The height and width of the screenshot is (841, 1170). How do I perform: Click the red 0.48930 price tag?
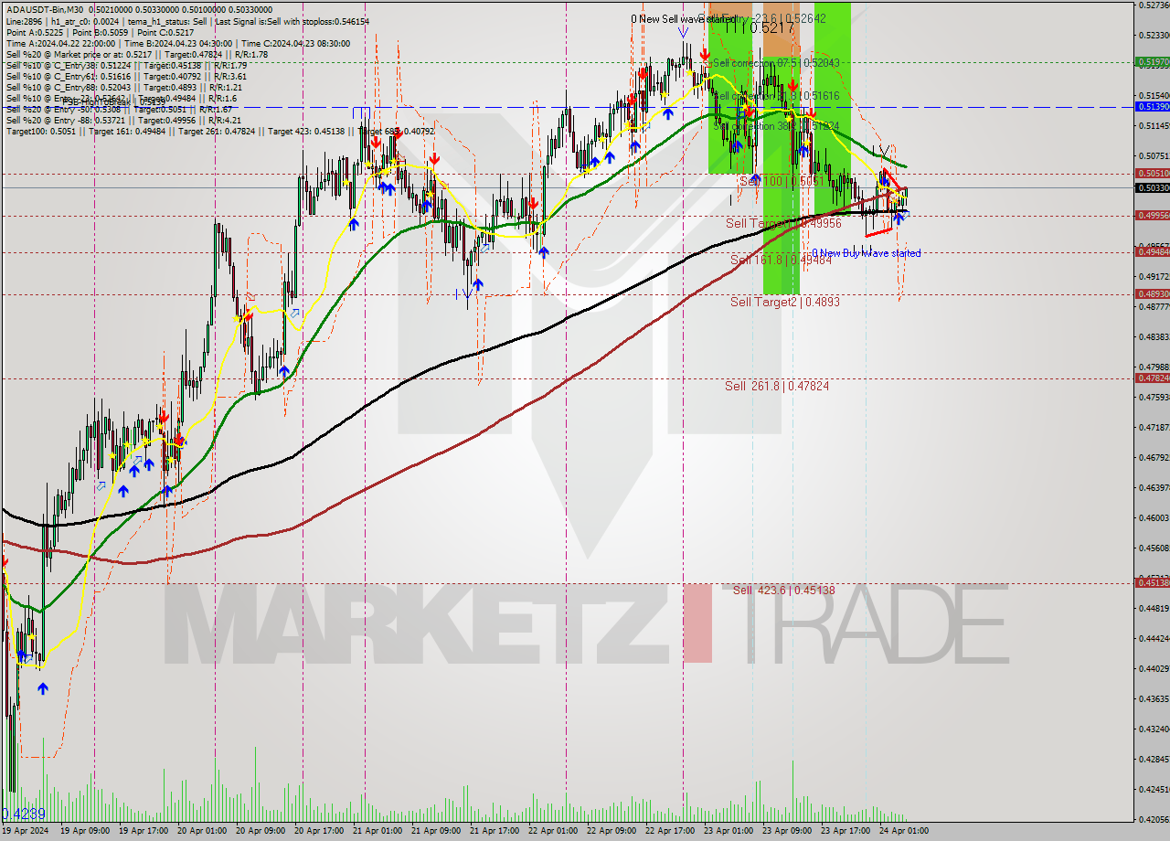[1152, 293]
